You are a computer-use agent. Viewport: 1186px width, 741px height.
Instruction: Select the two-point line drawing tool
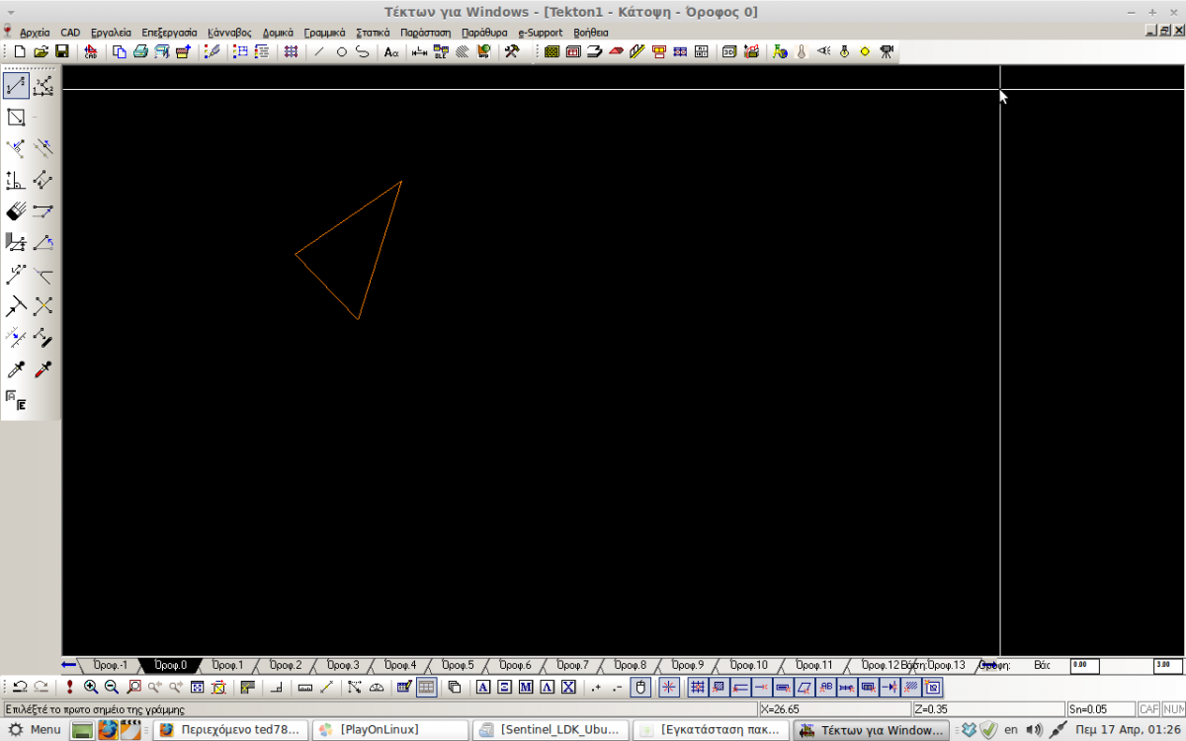coord(17,87)
